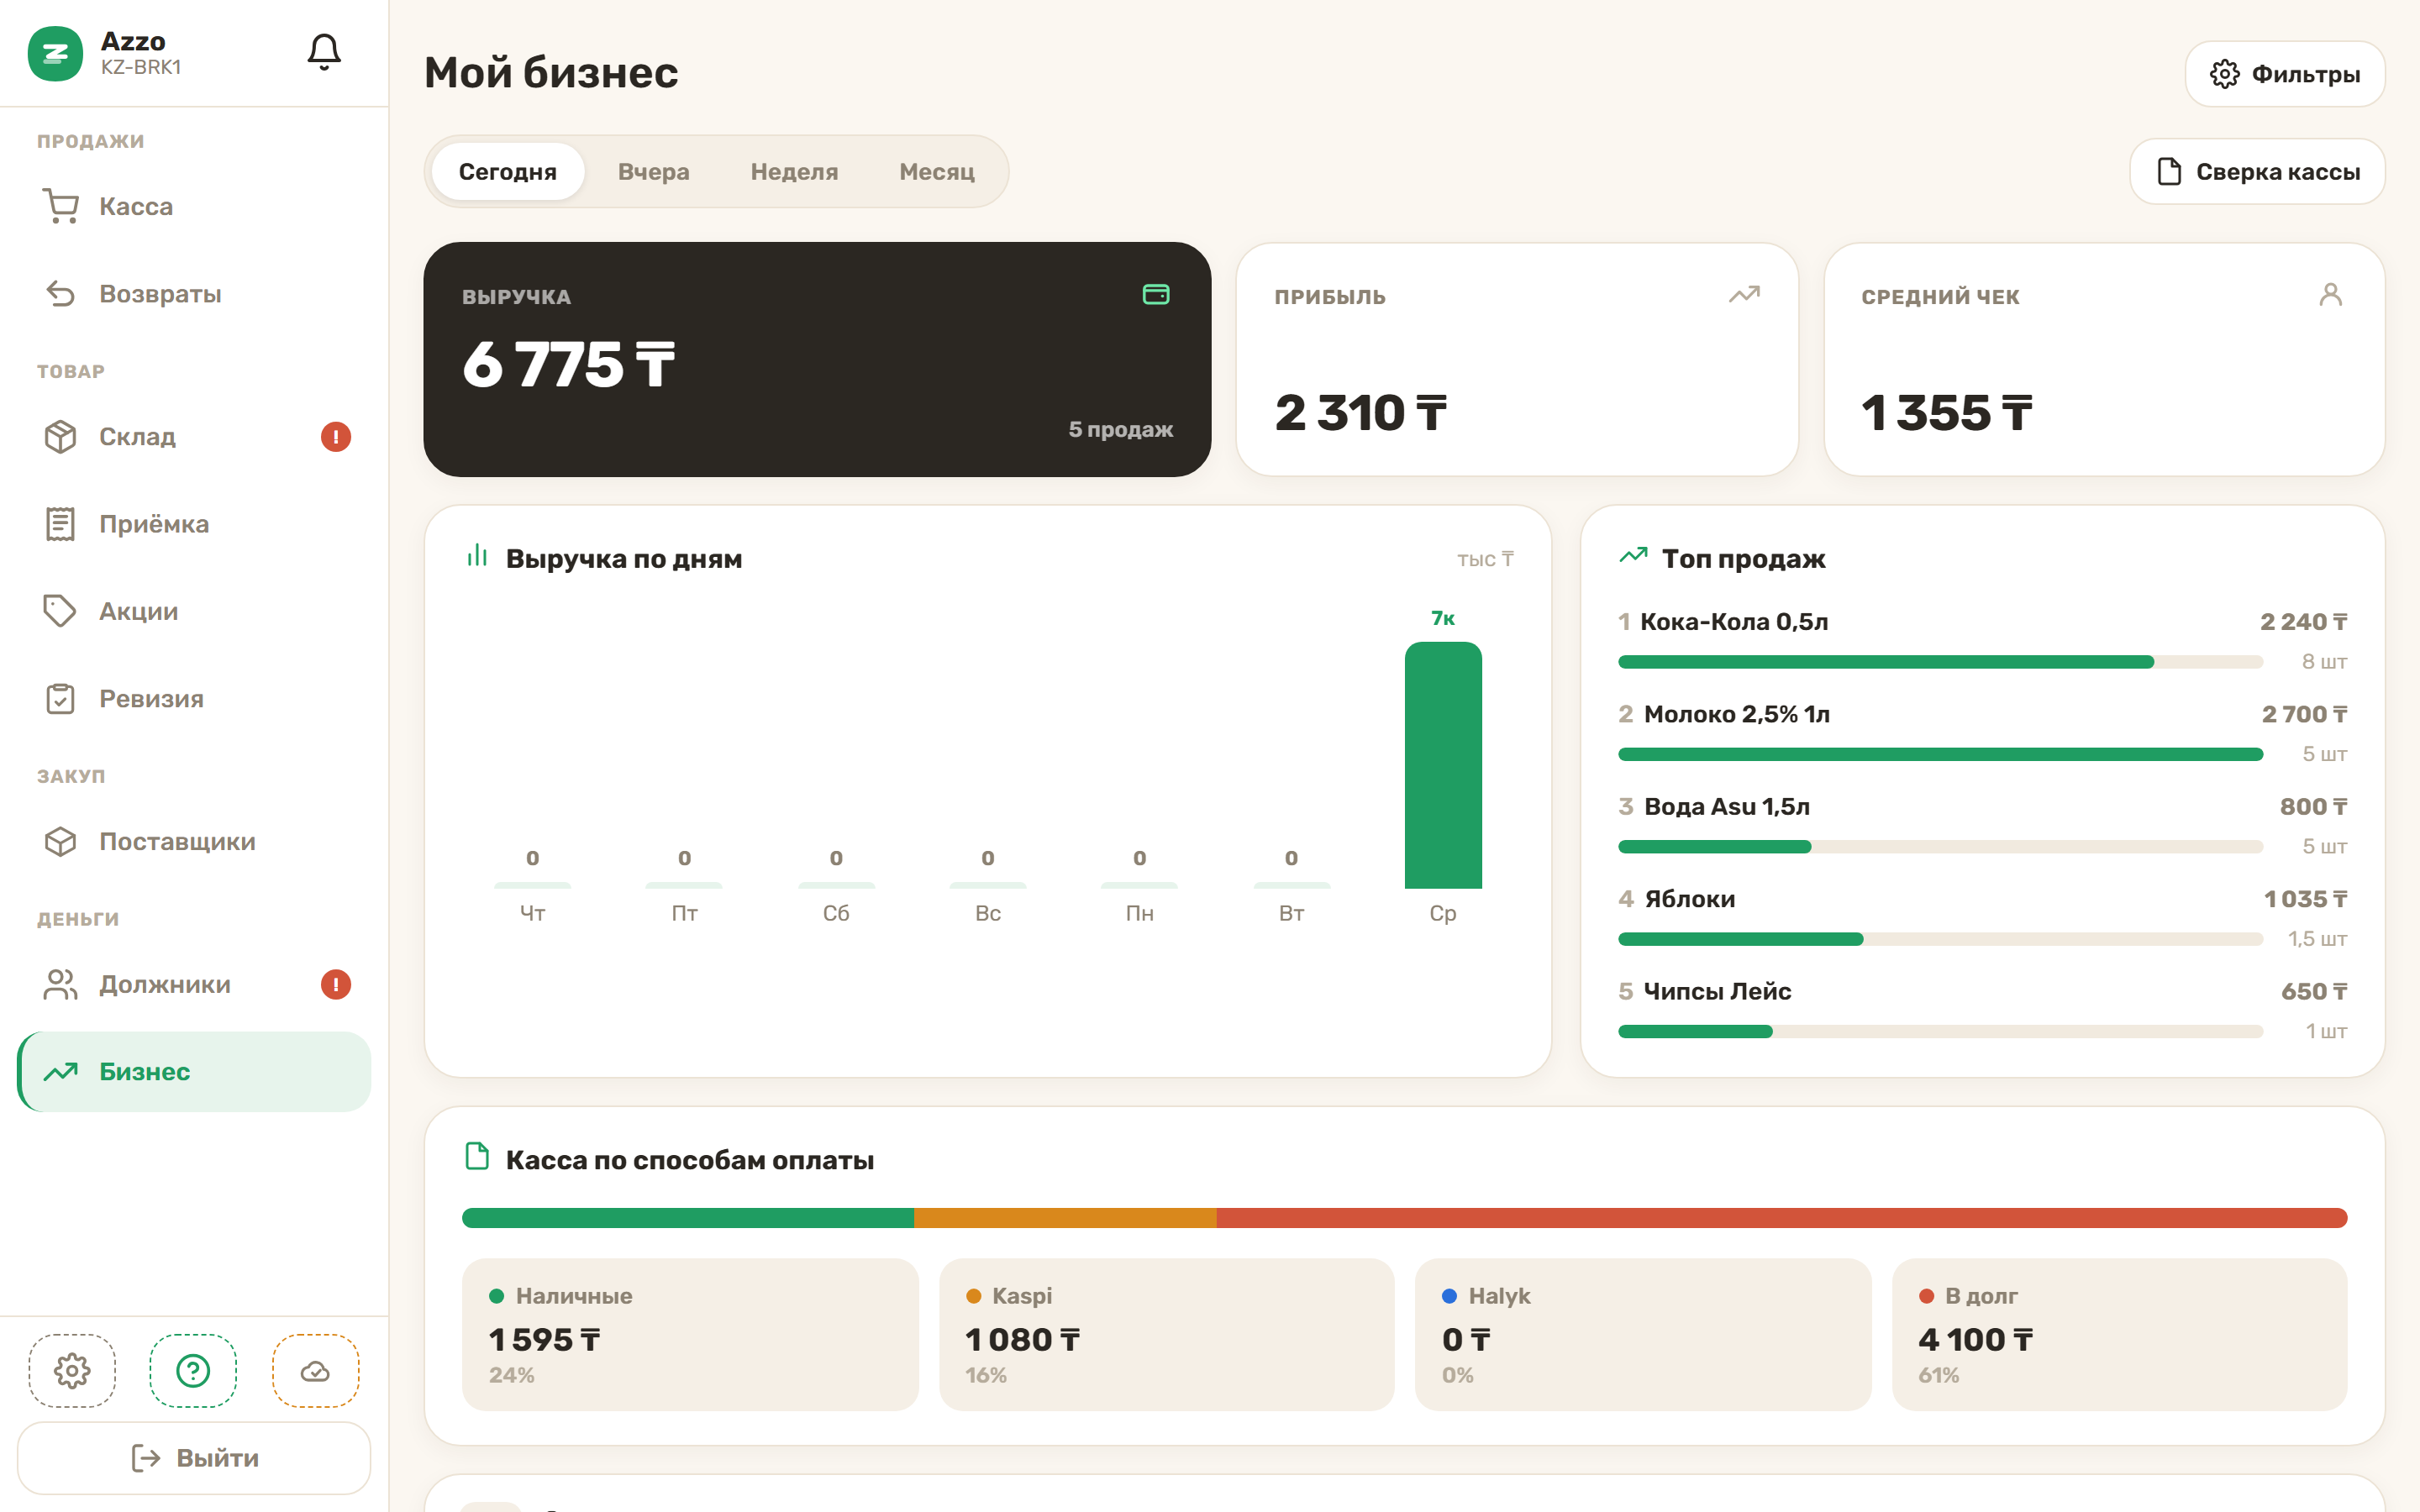Click red debt segment of payment bar

[1782, 1218]
